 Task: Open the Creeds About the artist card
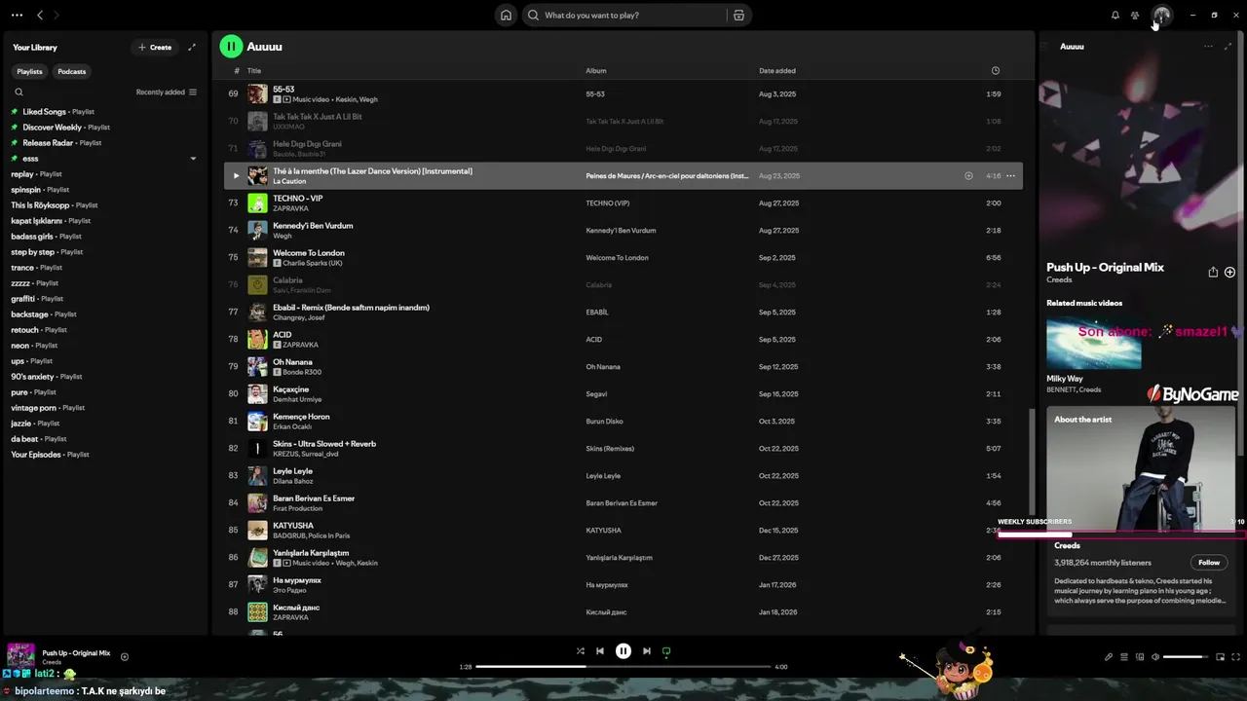point(1140,510)
